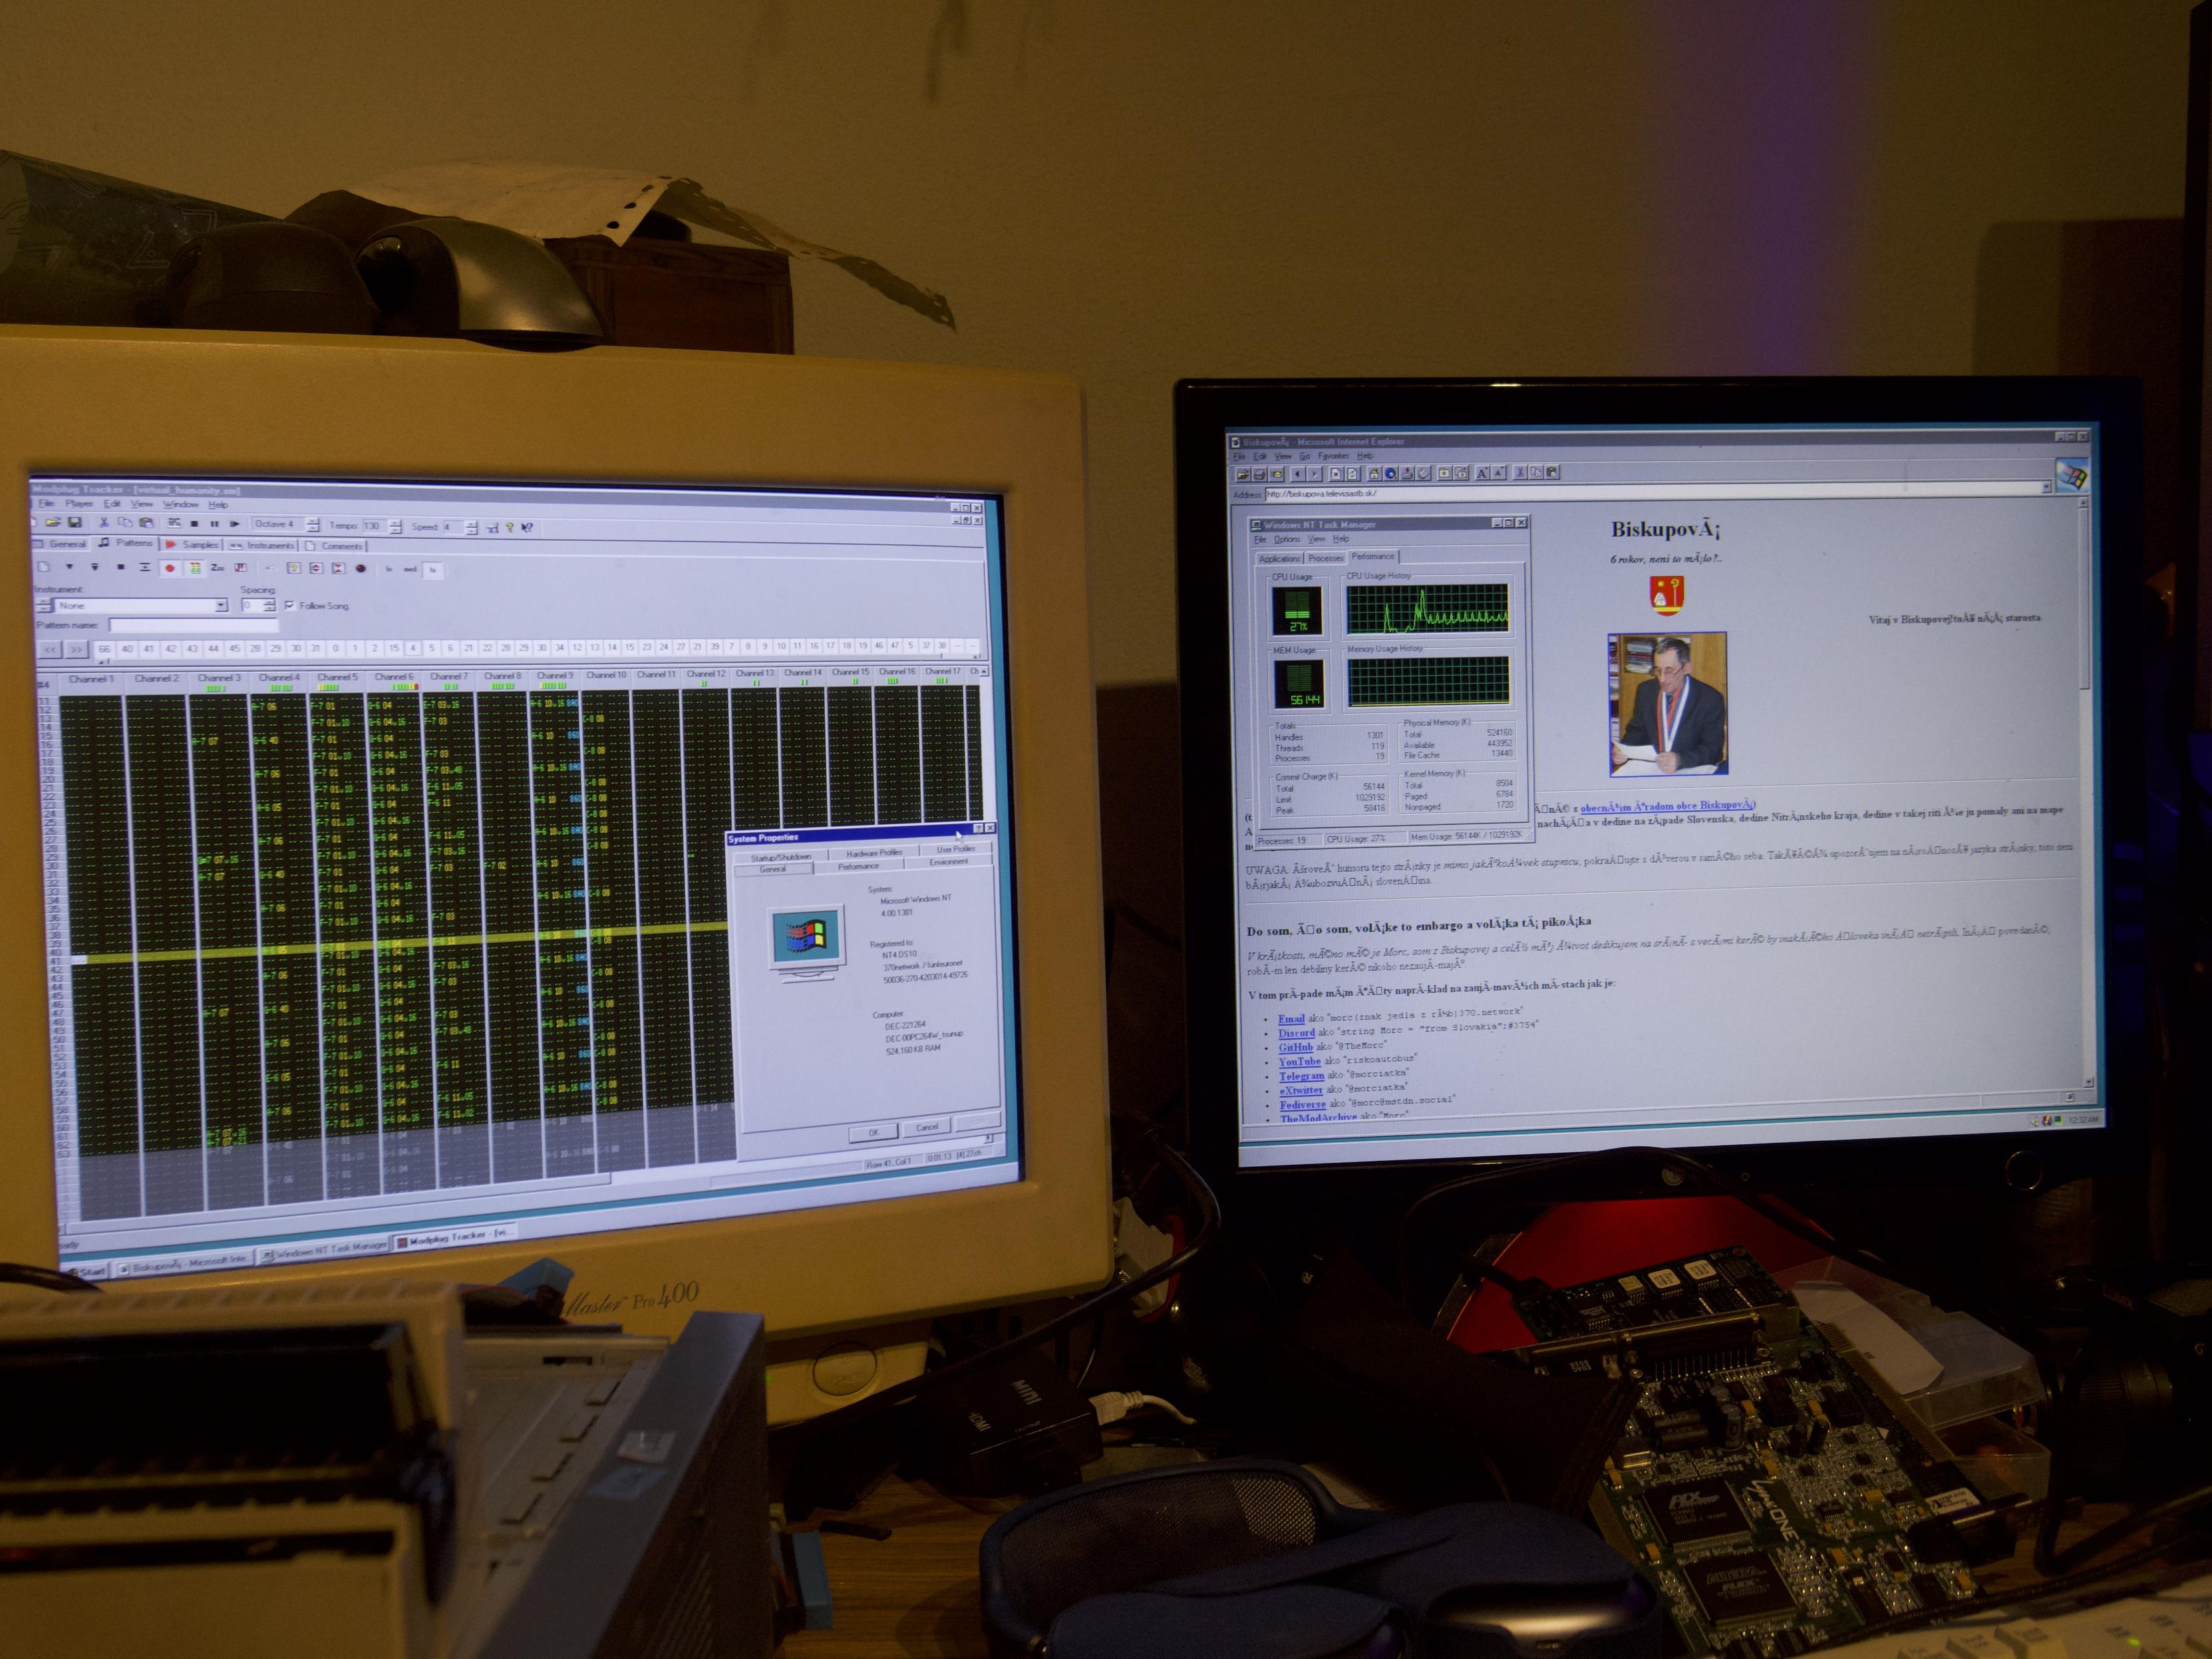Click the Start button on the taskbar
Image resolution: width=2212 pixels, height=1659 pixels.
[87, 1271]
